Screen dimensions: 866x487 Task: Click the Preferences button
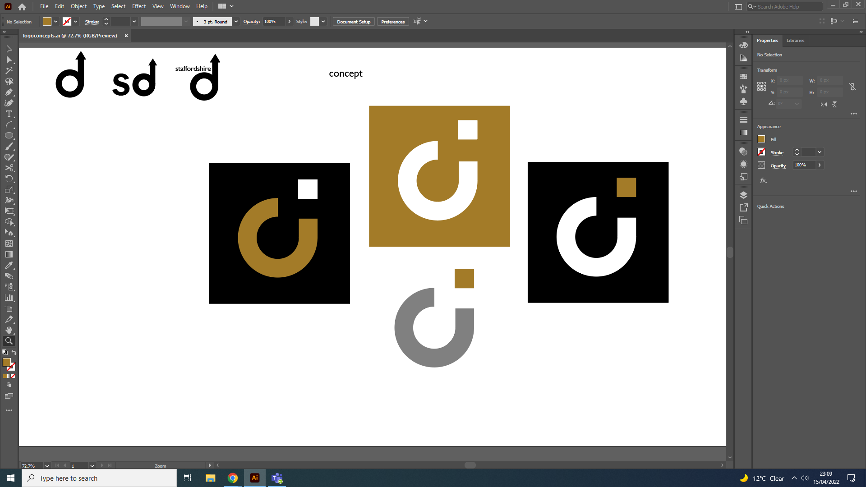coord(392,22)
